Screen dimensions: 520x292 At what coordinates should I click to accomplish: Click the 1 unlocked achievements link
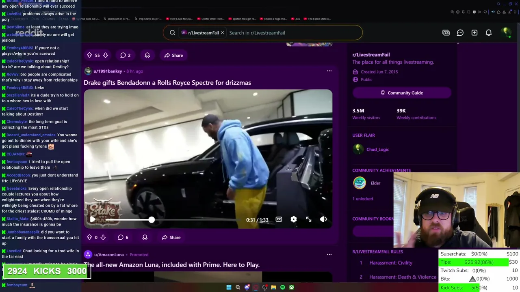(x=362, y=199)
